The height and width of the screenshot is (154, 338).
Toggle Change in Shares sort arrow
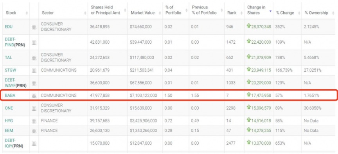(271, 11)
